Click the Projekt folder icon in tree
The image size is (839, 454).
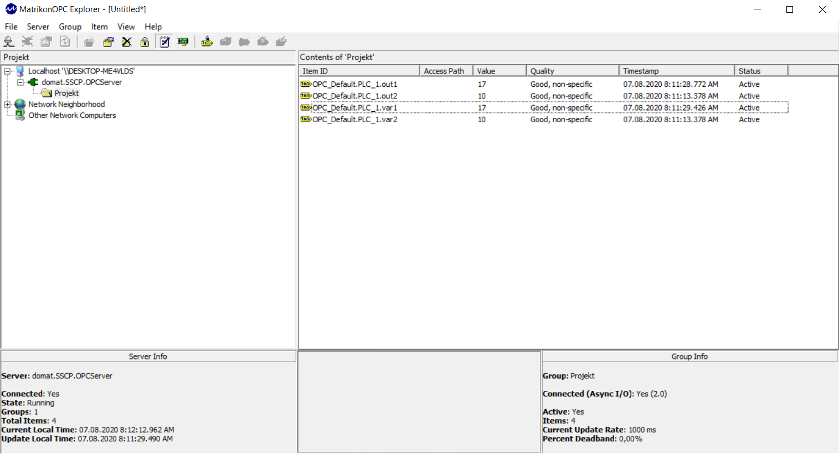47,93
